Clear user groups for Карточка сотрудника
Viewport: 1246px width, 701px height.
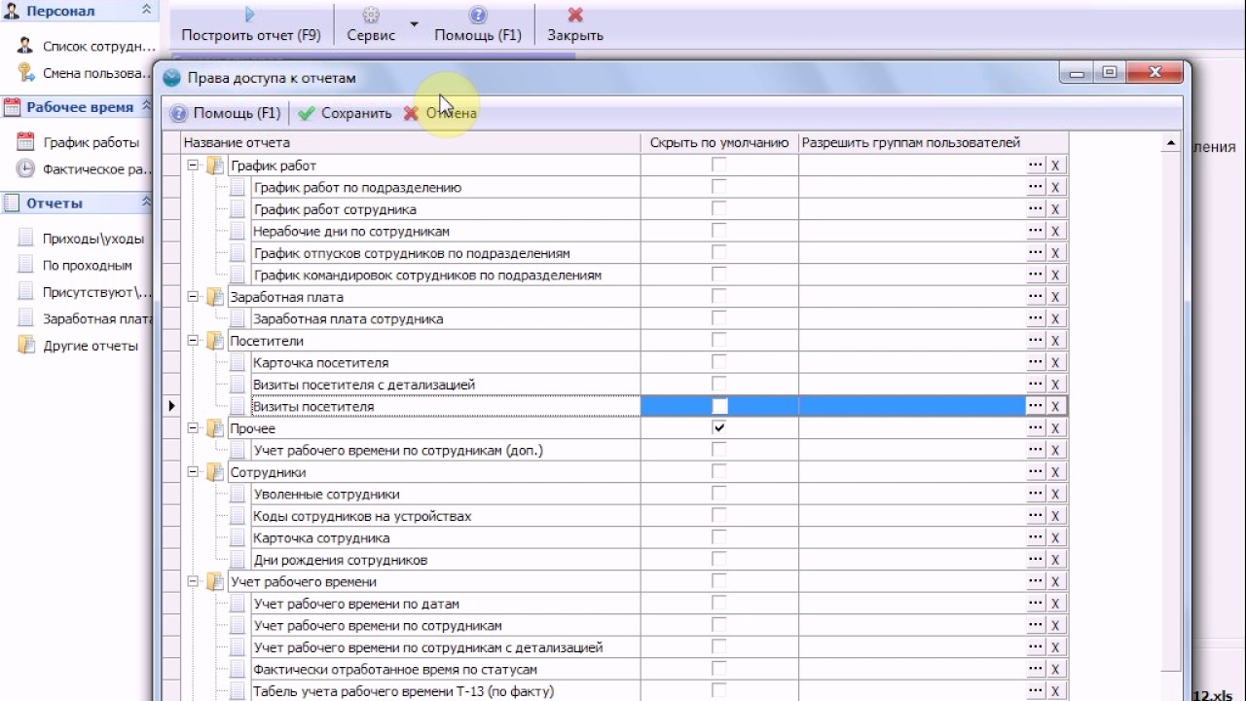pos(1056,537)
